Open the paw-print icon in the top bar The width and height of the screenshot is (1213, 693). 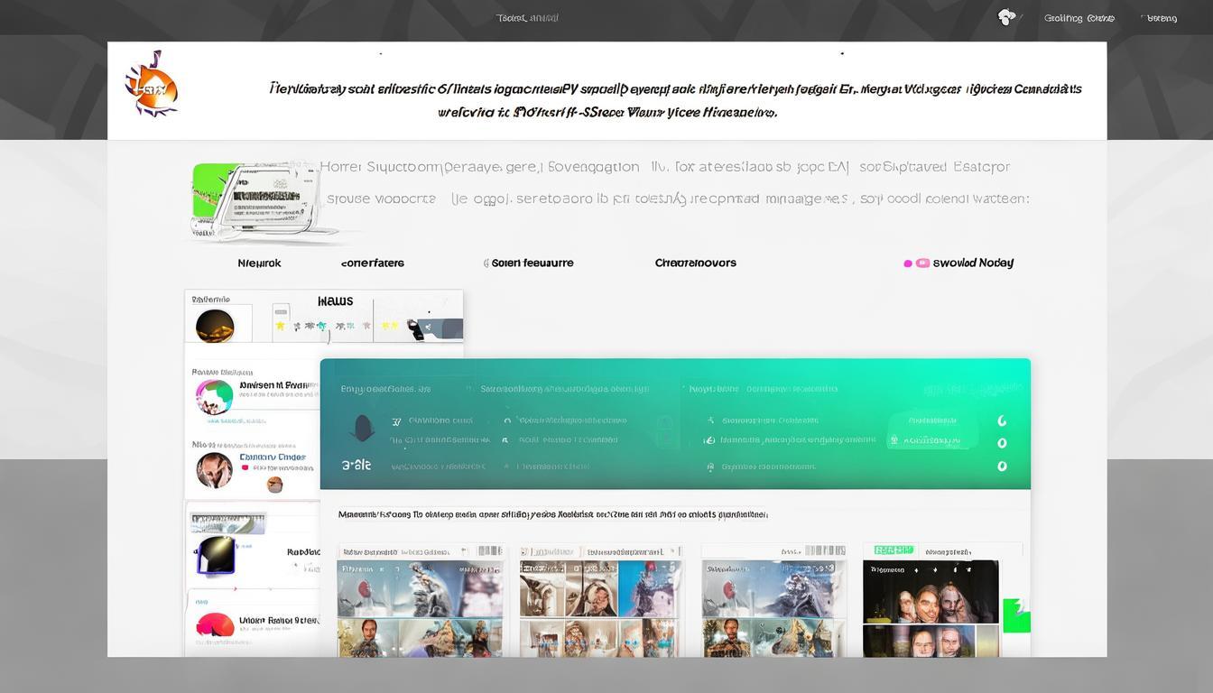1005,16
